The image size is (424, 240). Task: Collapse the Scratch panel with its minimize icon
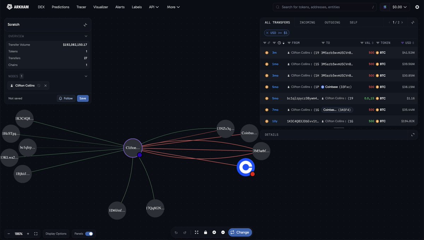pos(85,24)
